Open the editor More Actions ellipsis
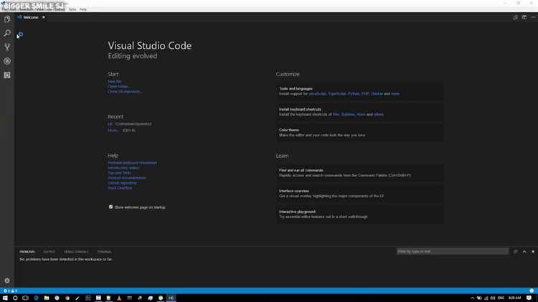 pyautogui.click(x=533, y=17)
